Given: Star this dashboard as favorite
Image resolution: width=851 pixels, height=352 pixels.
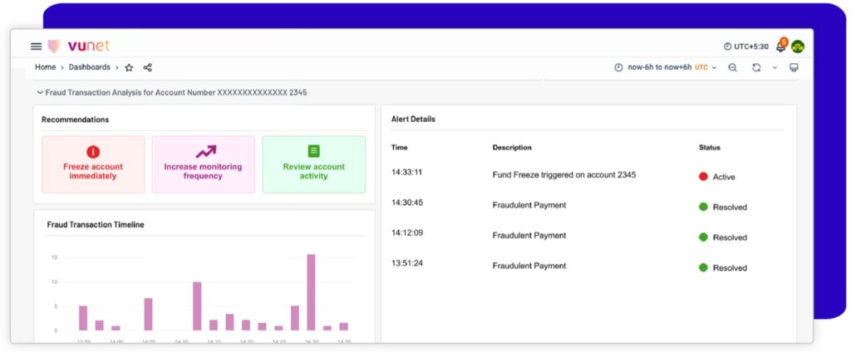Looking at the screenshot, I should (x=129, y=68).
